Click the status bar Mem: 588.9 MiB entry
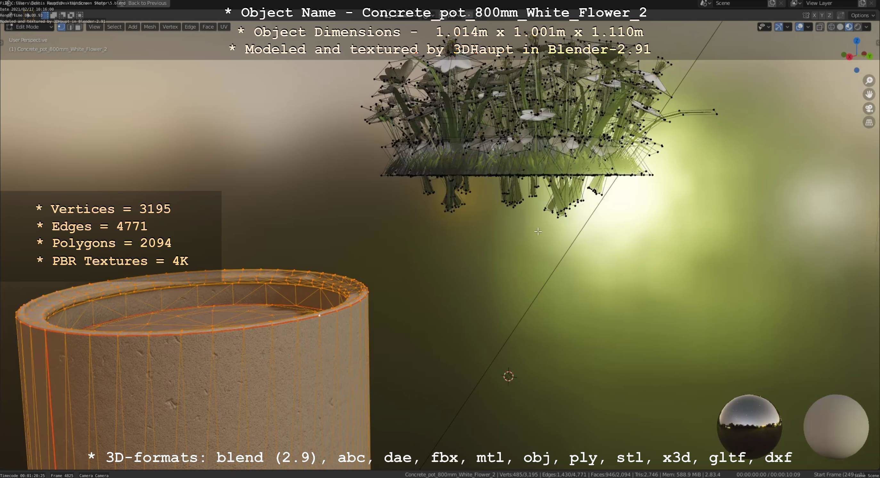This screenshot has height=478, width=880. click(x=681, y=474)
